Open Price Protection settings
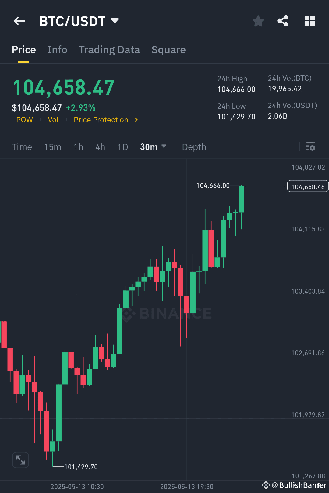Viewport: 329px width, 493px height. [101, 120]
